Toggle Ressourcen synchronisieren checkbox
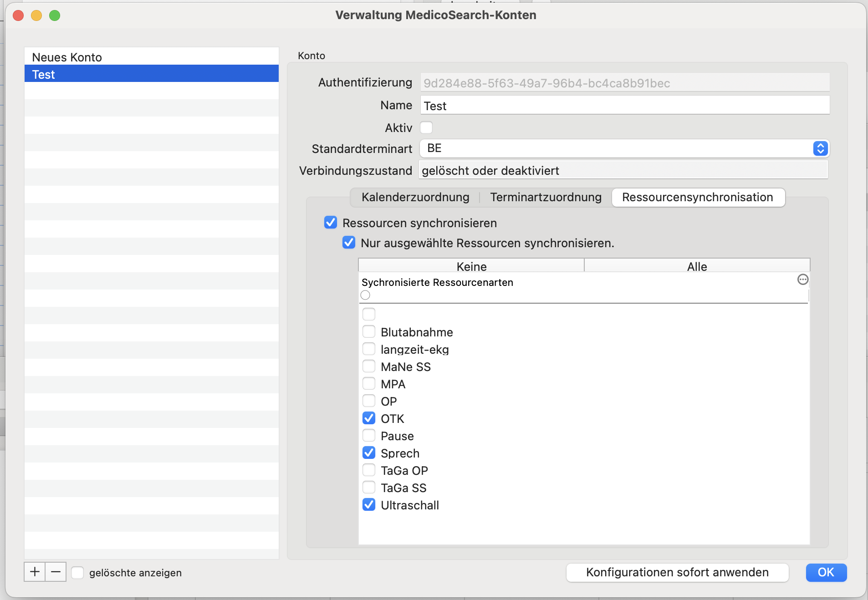 [331, 223]
